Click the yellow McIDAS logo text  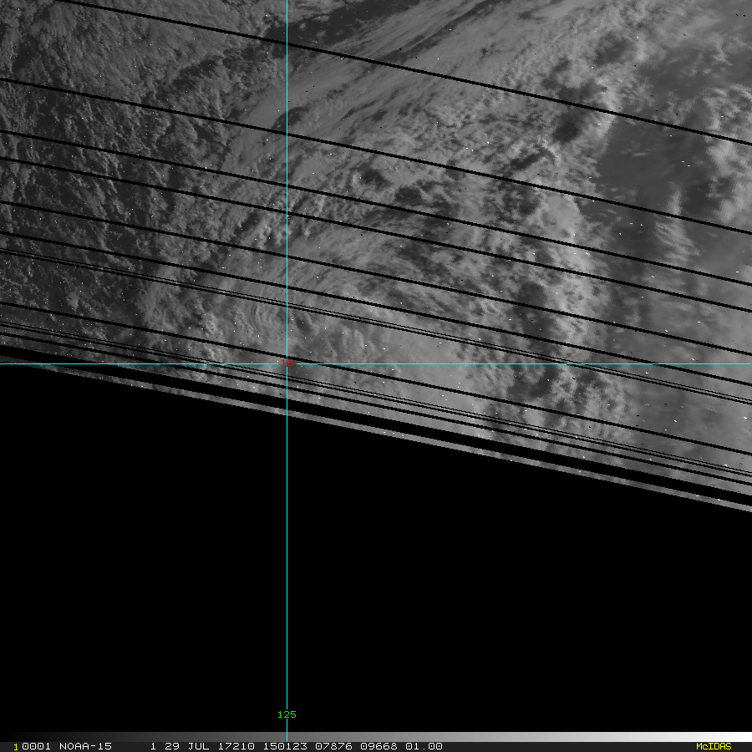[713, 746]
